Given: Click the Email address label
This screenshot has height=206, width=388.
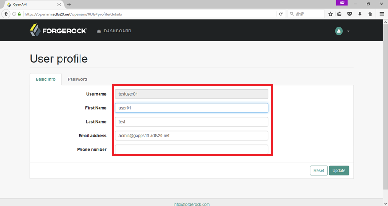Looking at the screenshot, I should coord(93,135).
